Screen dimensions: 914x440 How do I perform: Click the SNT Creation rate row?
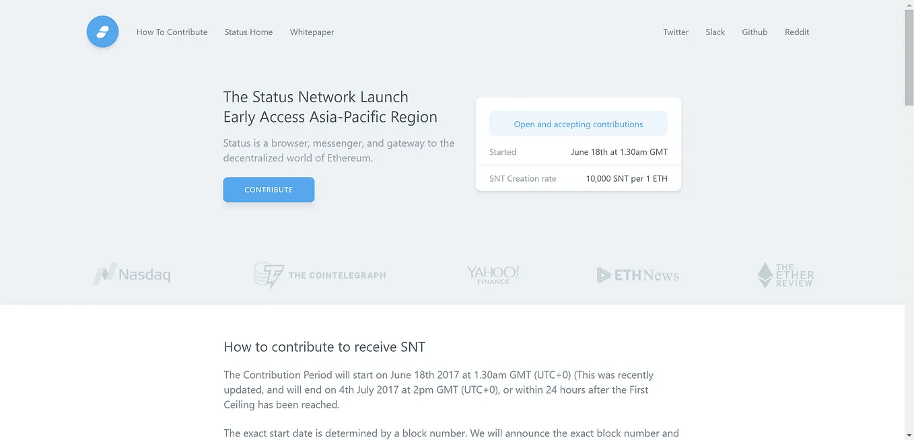click(578, 178)
